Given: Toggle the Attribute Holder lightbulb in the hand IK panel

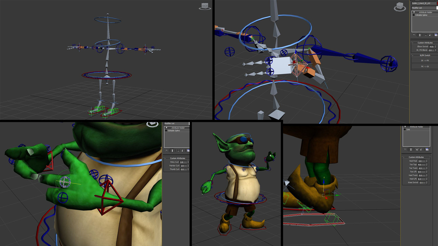Looking at the screenshot, I should click(x=414, y=12).
